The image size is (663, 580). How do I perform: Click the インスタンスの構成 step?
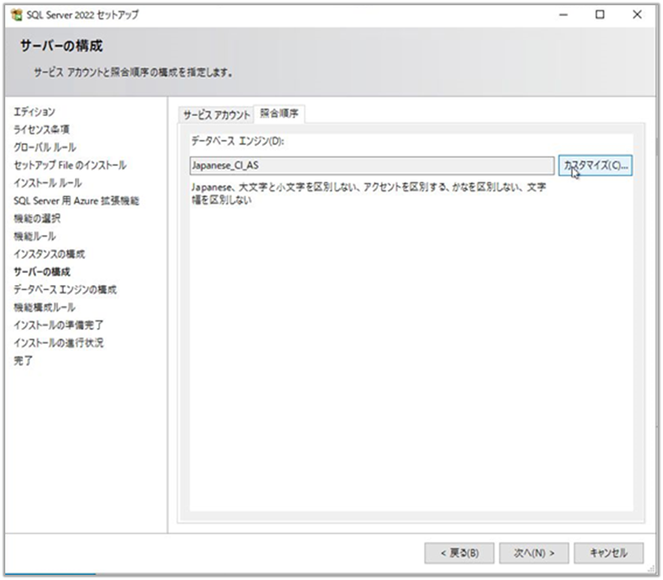click(49, 254)
